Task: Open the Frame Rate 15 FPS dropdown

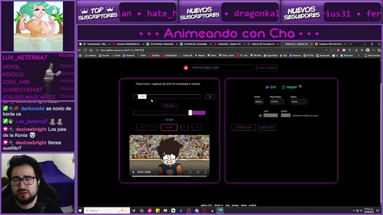Action: tap(277, 102)
